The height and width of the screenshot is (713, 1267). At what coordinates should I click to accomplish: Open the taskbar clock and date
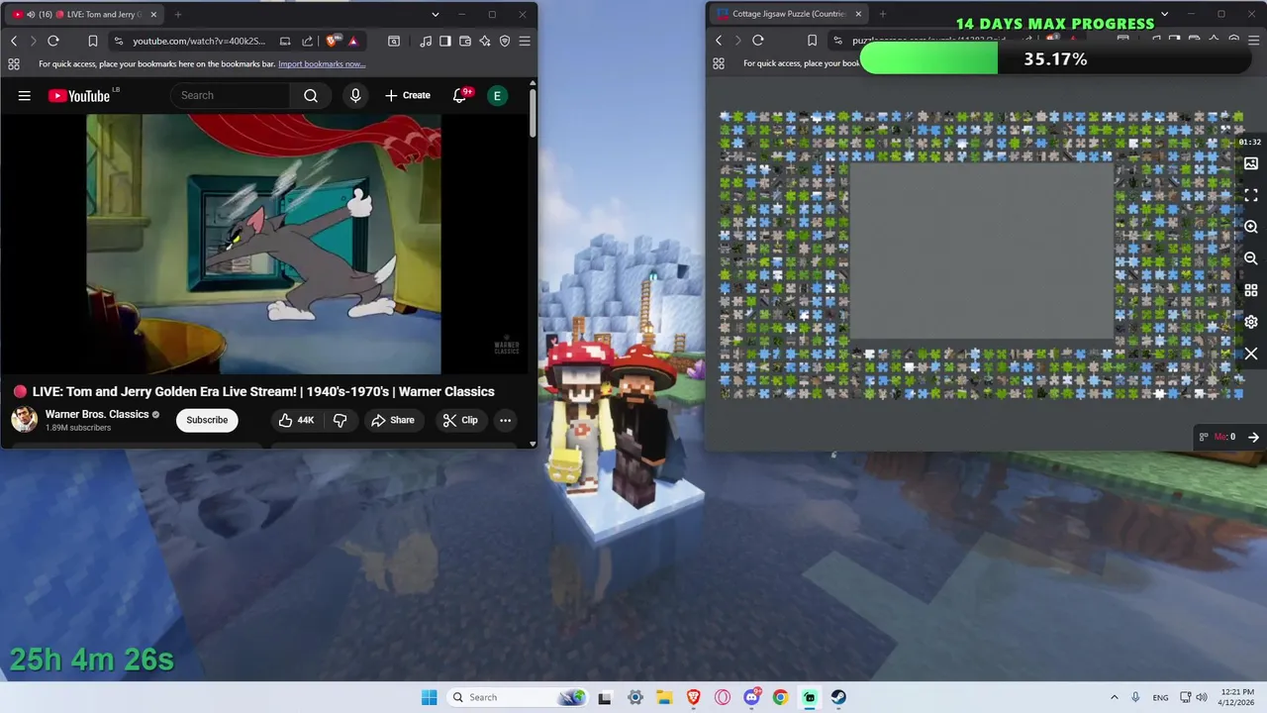(1237, 697)
